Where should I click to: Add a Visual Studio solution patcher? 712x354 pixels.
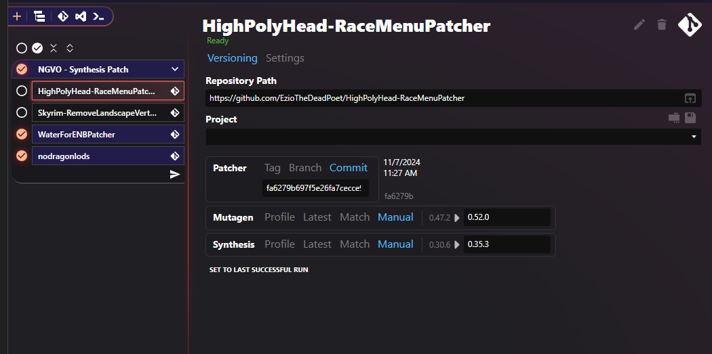tap(81, 17)
